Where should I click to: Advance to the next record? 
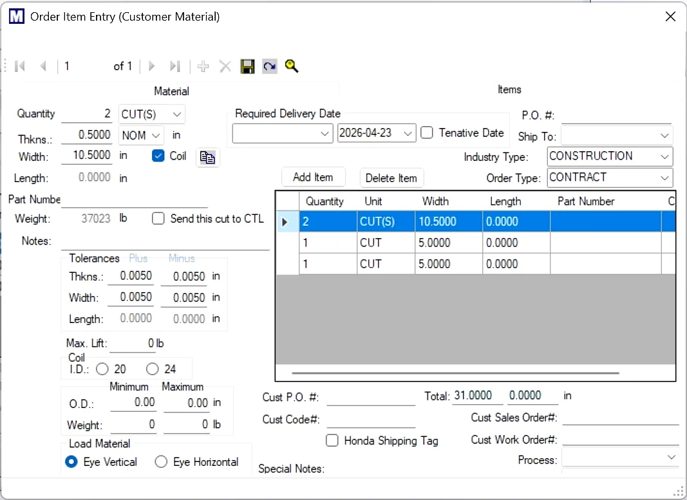pos(151,66)
